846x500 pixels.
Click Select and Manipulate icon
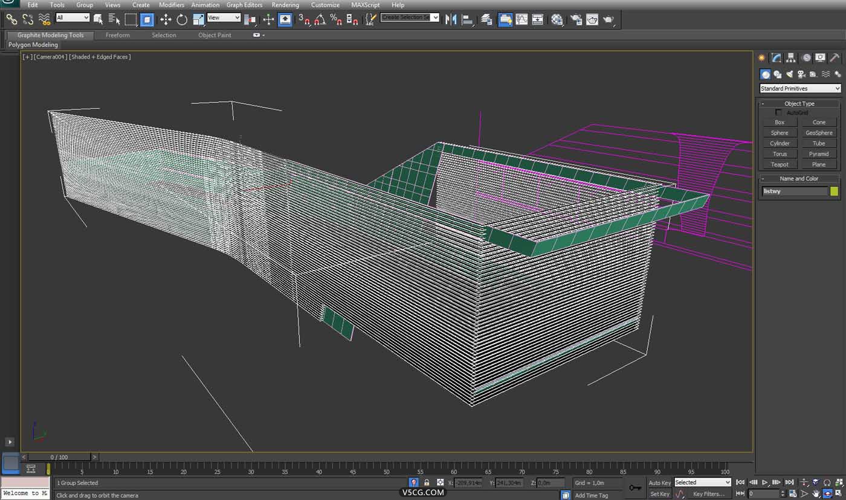click(x=269, y=19)
